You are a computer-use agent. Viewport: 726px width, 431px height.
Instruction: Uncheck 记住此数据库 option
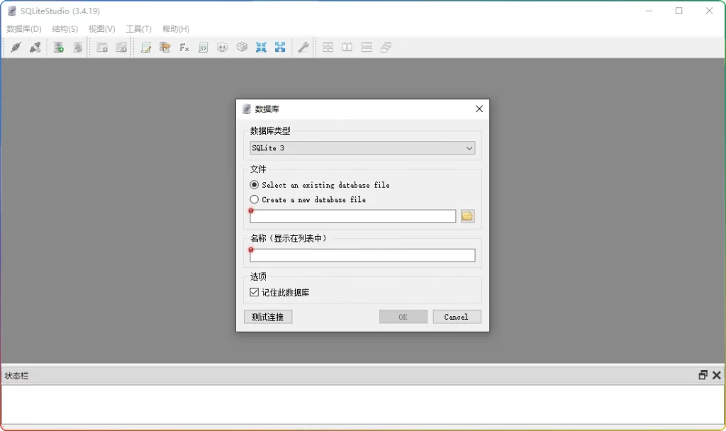pyautogui.click(x=254, y=291)
